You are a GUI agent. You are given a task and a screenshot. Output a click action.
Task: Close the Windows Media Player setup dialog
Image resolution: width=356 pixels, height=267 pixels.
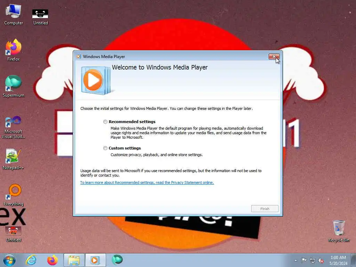pyautogui.click(x=274, y=57)
